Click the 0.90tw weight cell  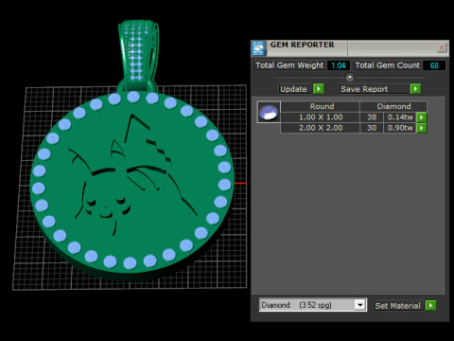[400, 128]
